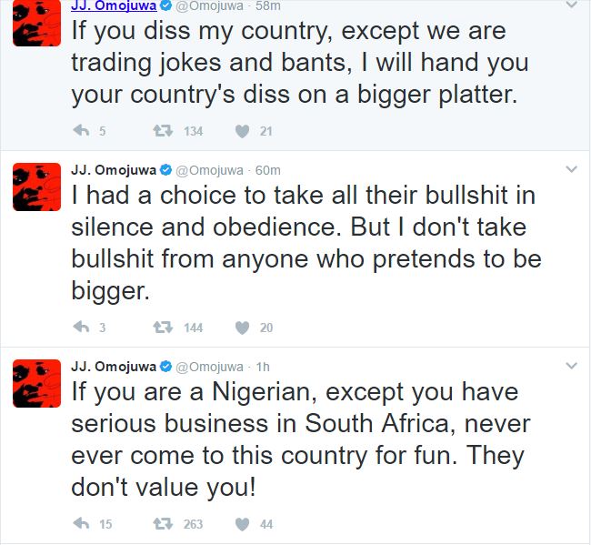Open options chevron on the 1h tweet
The image size is (591, 545).
pos(571,367)
